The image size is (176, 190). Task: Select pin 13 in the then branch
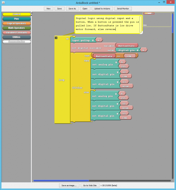124,82
